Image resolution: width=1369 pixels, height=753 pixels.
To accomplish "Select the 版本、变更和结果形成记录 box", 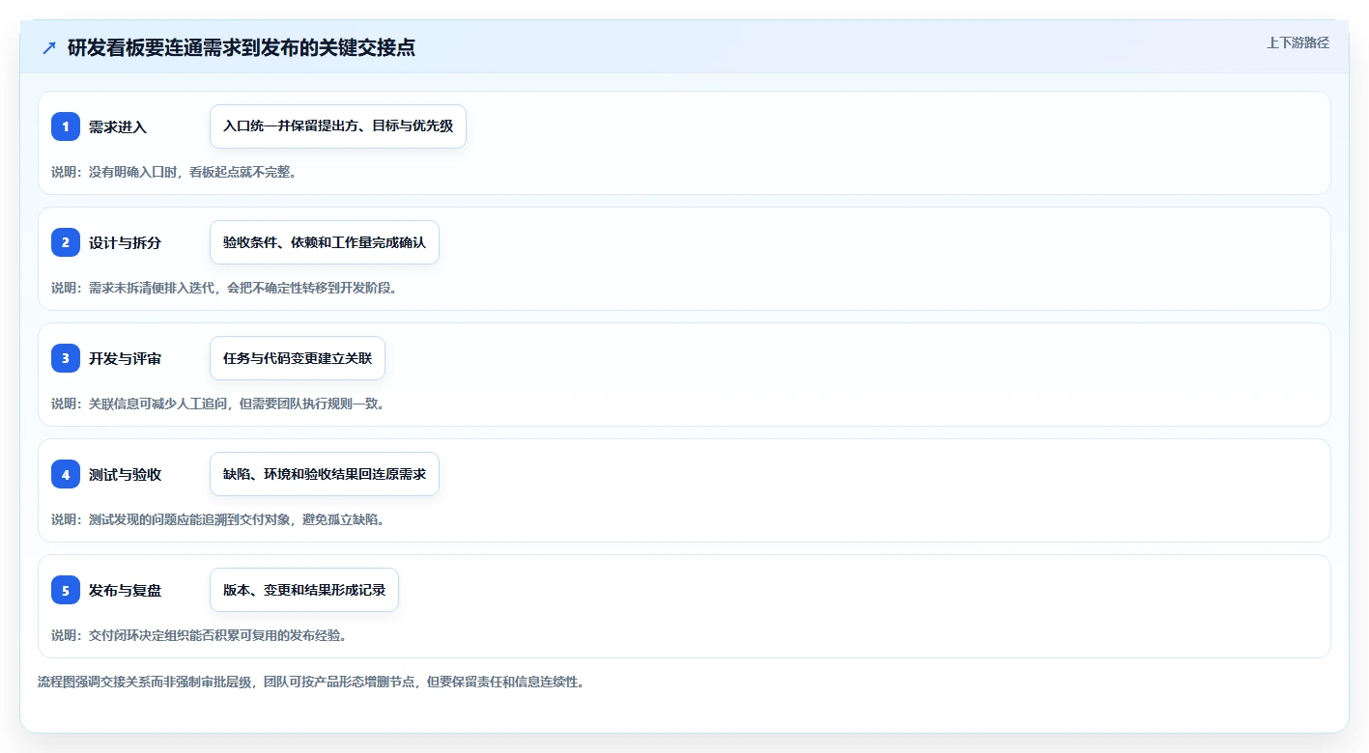I will pos(304,590).
